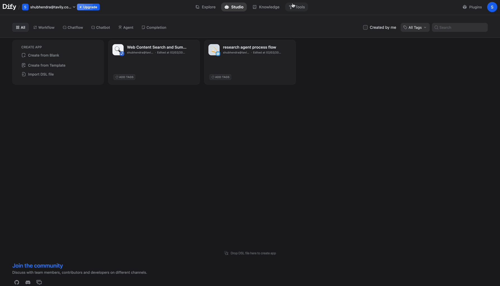500x286 pixels.
Task: Open the community forum icon
Action: 39,282
